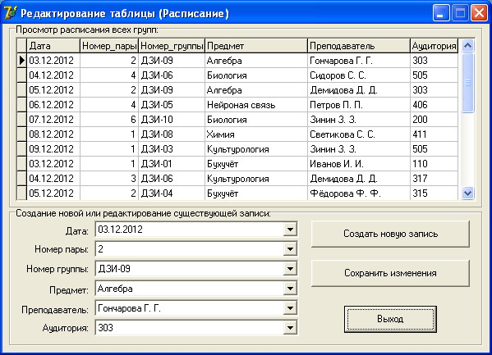Select the row selector for ДЗИ-10 Биология

21,120
